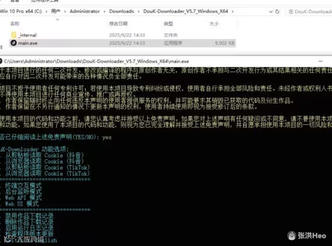Image resolution: width=332 pixels, height=246 pixels.
Task: Click the '检查程序版本更新' option line
Action: [x=30, y=234]
